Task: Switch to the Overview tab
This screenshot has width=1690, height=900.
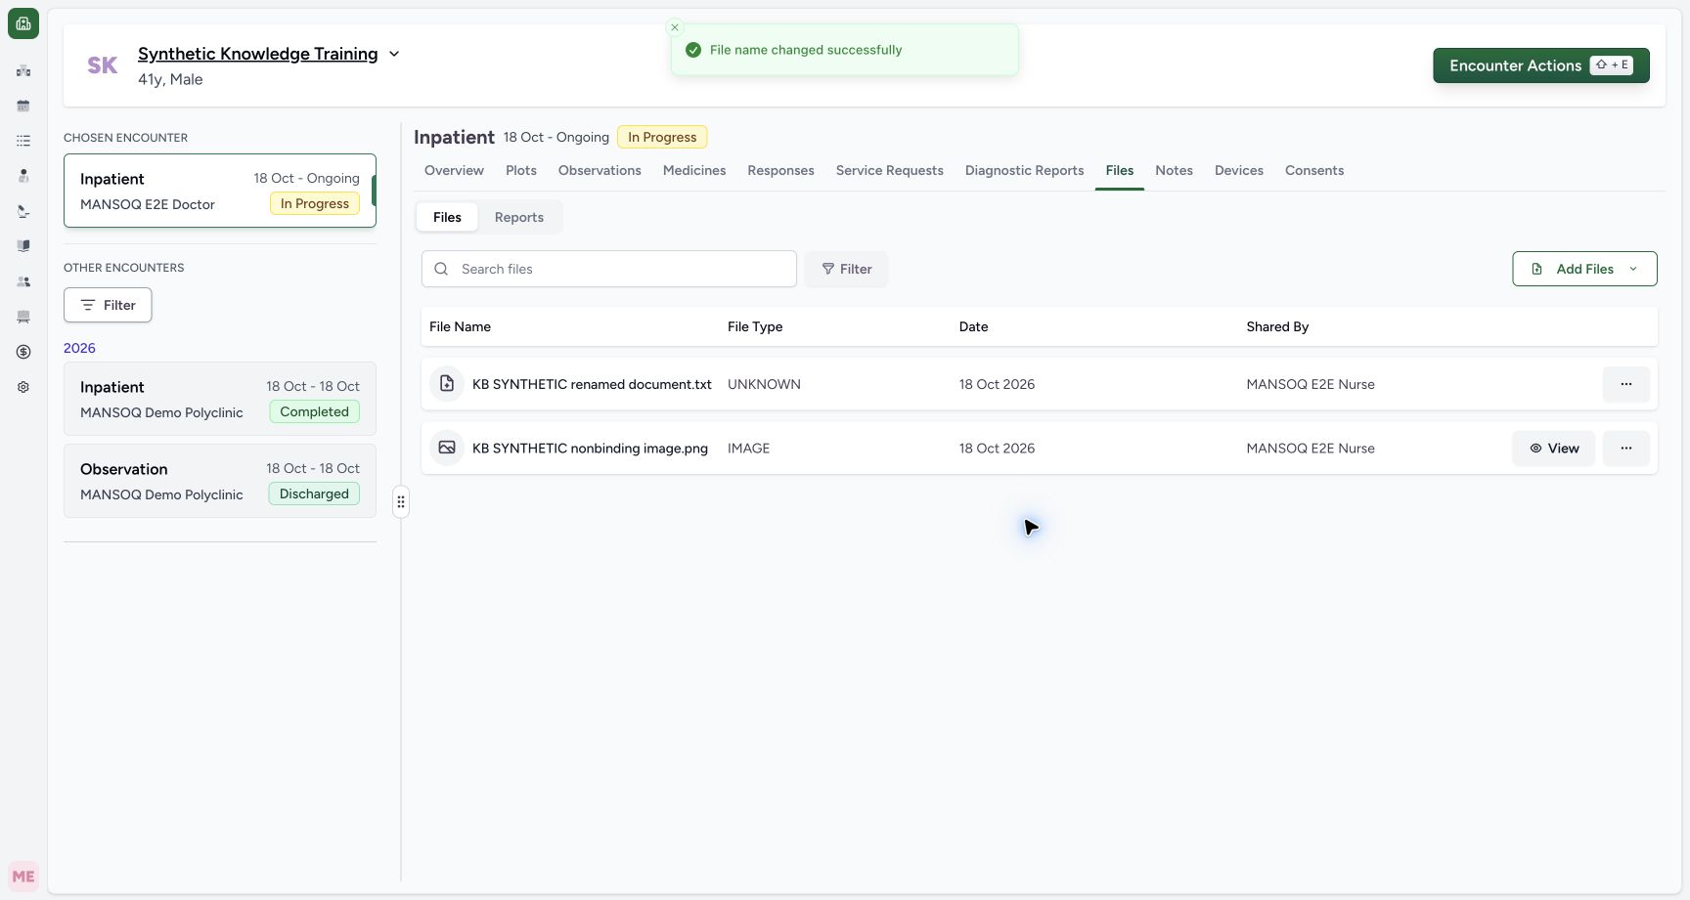Action: click(x=454, y=170)
